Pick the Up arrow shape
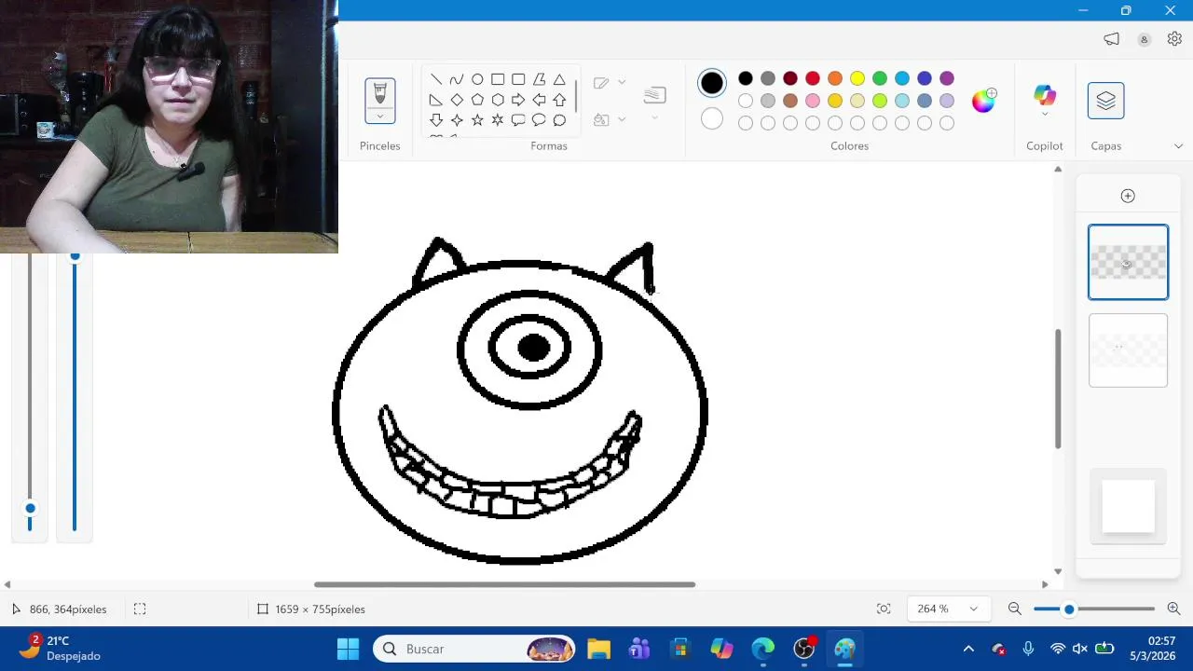 (559, 100)
